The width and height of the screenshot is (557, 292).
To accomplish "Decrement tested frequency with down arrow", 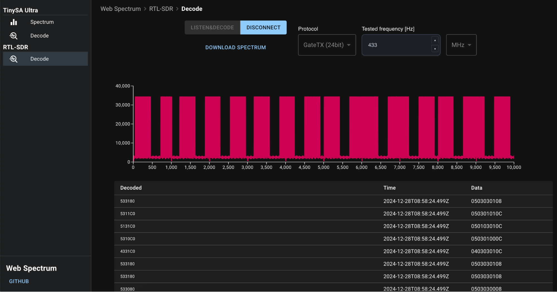I will click(x=435, y=49).
